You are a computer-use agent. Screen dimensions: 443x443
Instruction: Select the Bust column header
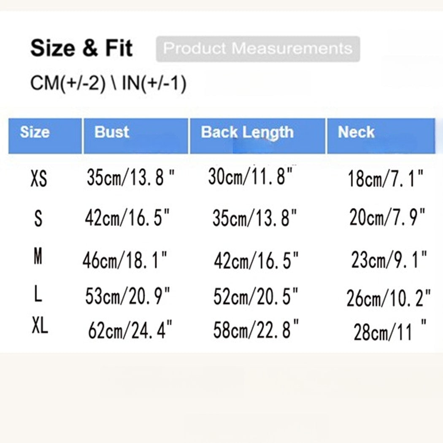tap(136, 136)
